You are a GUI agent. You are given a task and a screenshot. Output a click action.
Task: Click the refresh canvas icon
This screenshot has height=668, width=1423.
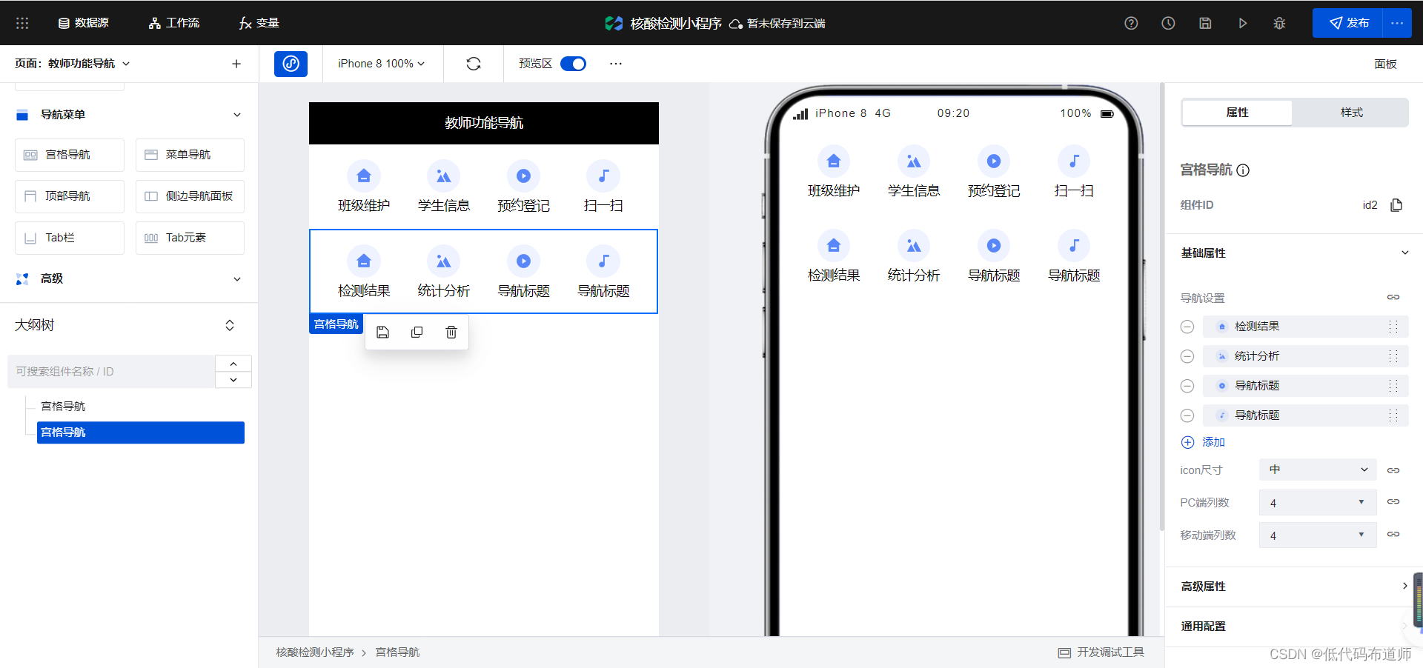[474, 64]
